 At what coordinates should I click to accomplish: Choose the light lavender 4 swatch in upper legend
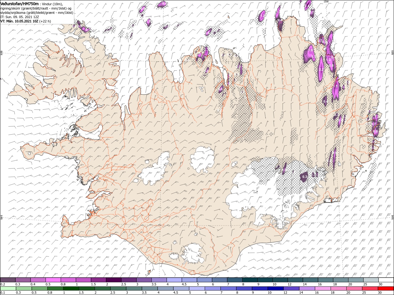(175, 280)
